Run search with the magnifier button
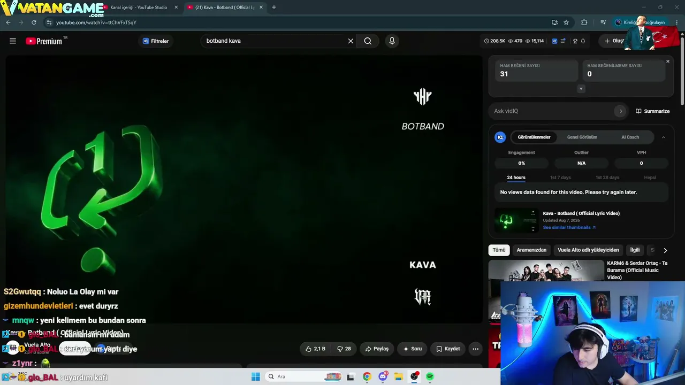 tap(368, 41)
